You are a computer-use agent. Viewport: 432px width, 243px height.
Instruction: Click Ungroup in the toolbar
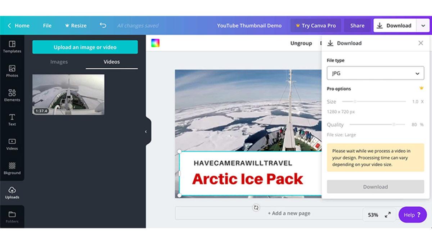(x=301, y=43)
